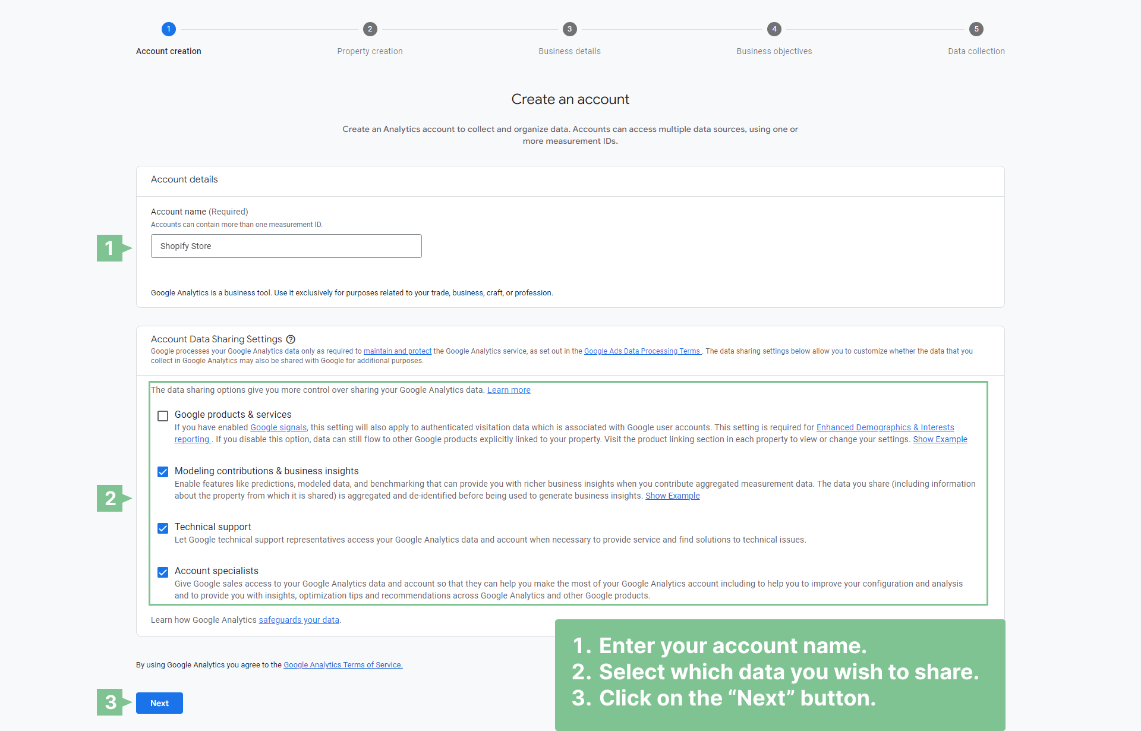Click the Technical support label text

[213, 527]
